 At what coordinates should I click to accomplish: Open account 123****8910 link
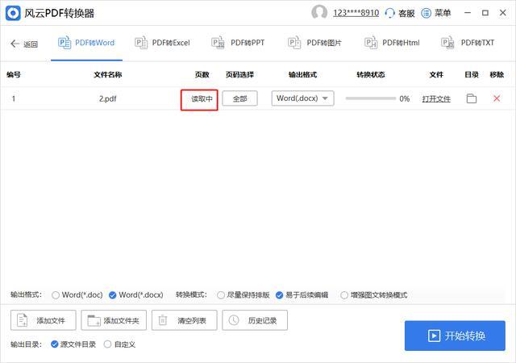(356, 13)
